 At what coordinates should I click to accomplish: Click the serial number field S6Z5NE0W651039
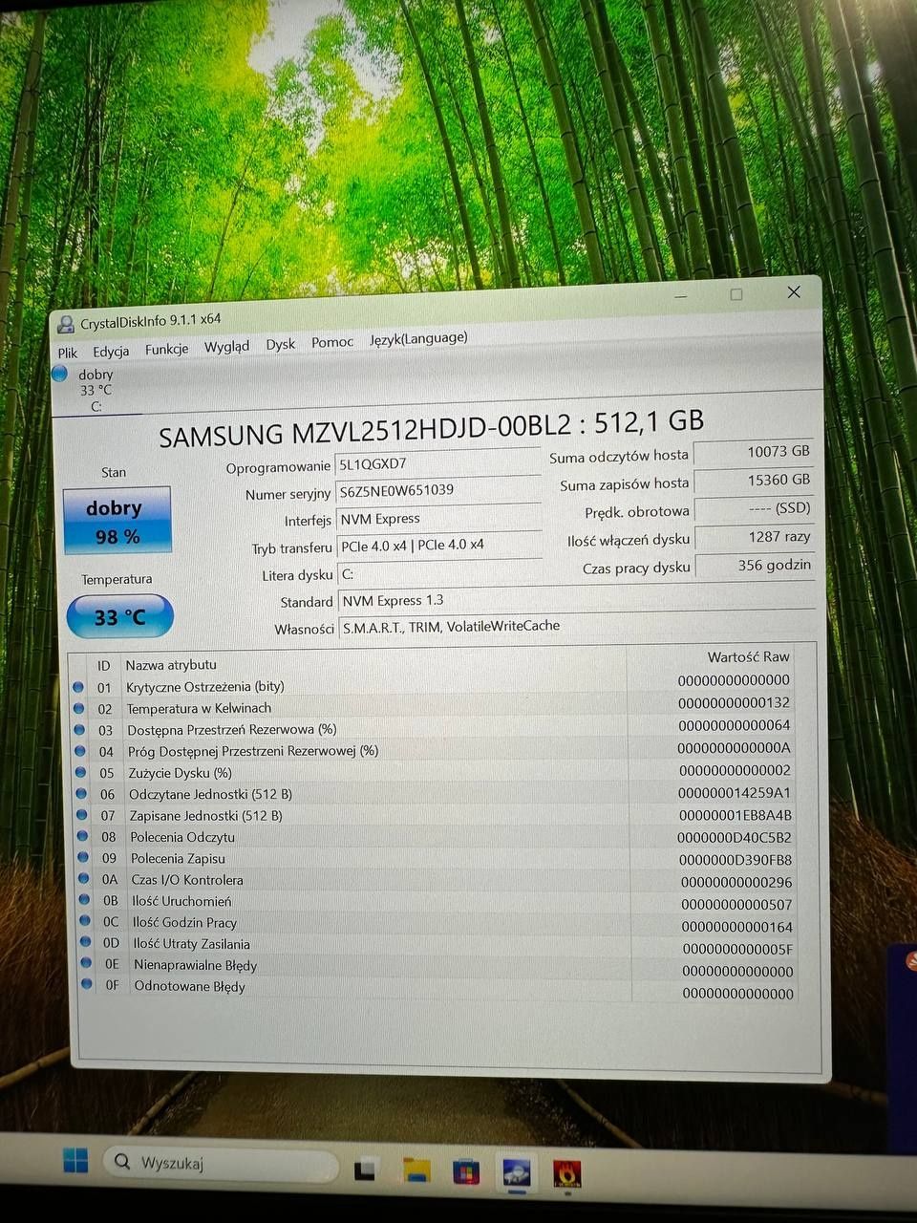coord(438,490)
